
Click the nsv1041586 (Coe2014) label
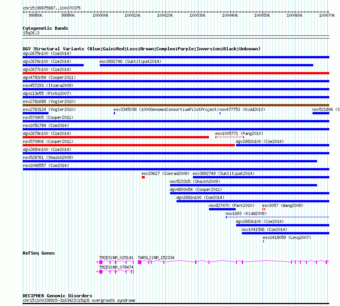click(x=264, y=229)
